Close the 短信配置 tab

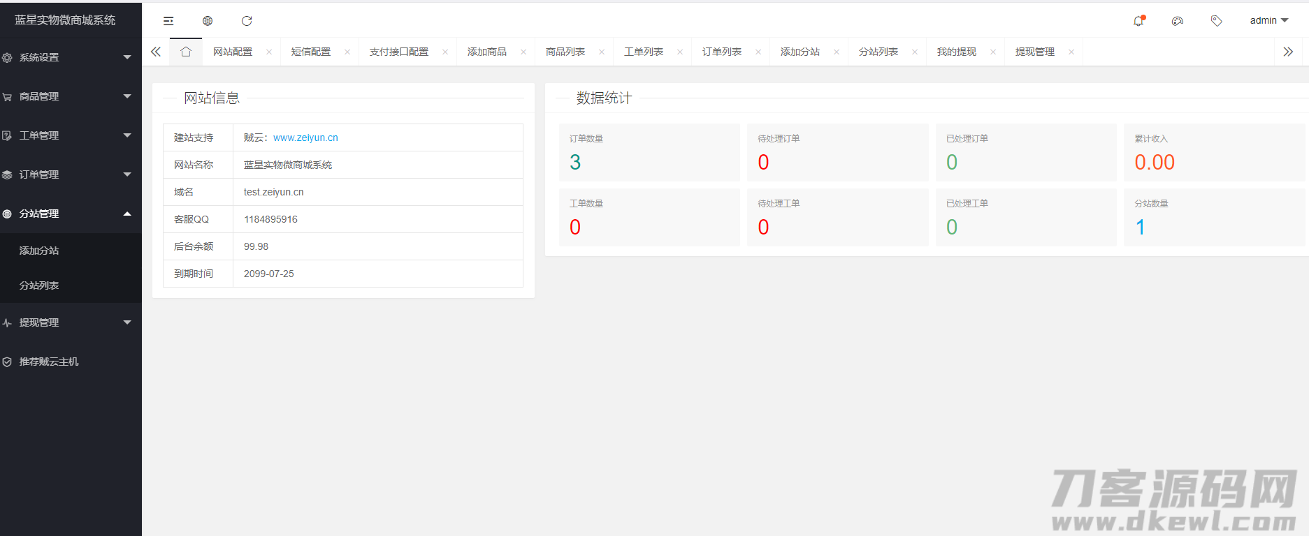(347, 52)
